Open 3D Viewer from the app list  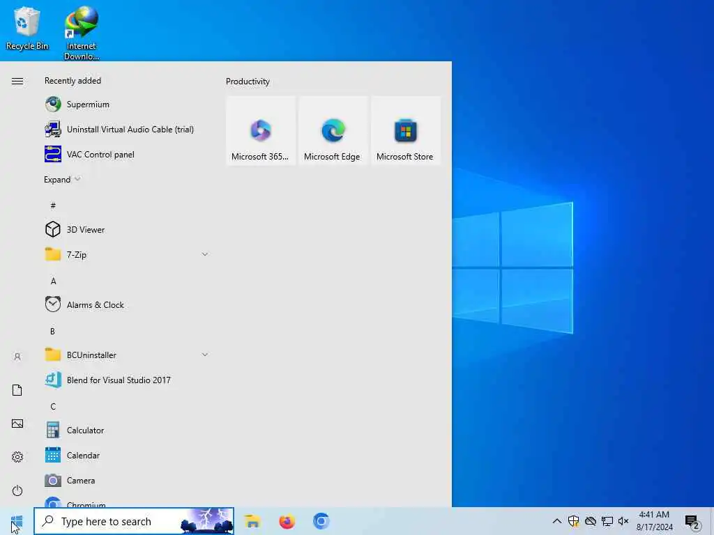[128, 229]
